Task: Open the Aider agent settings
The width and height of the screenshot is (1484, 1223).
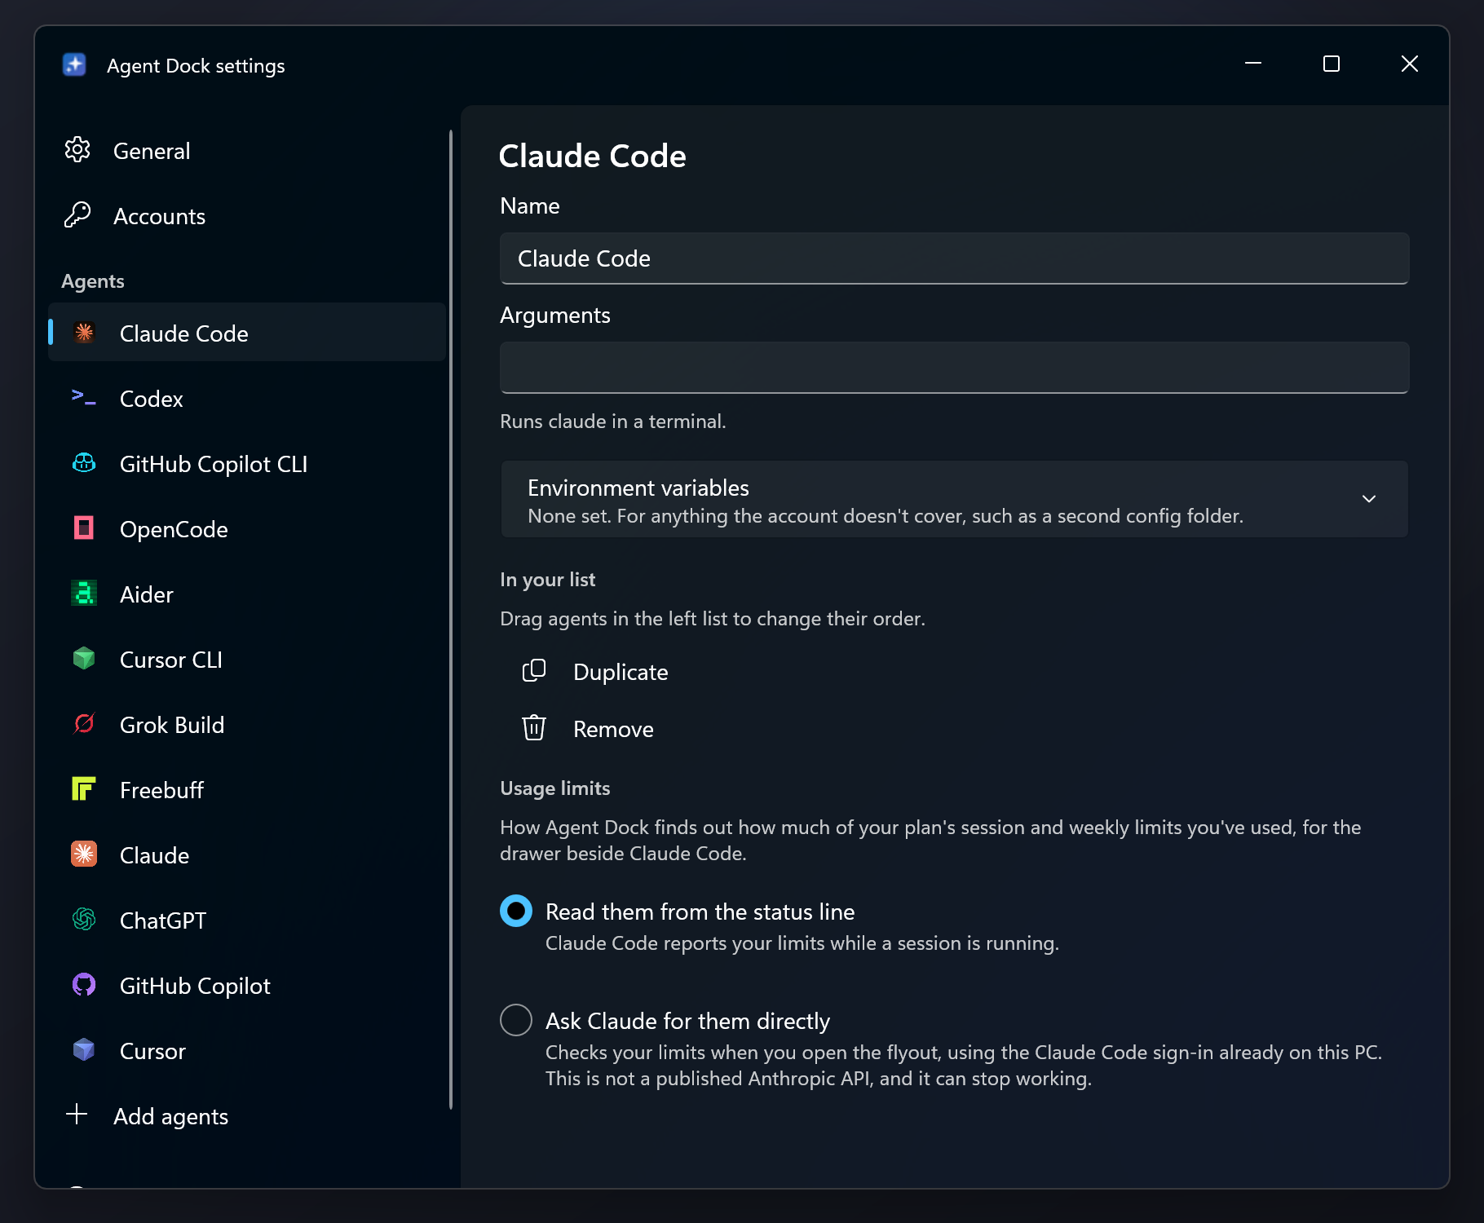Action: point(247,594)
